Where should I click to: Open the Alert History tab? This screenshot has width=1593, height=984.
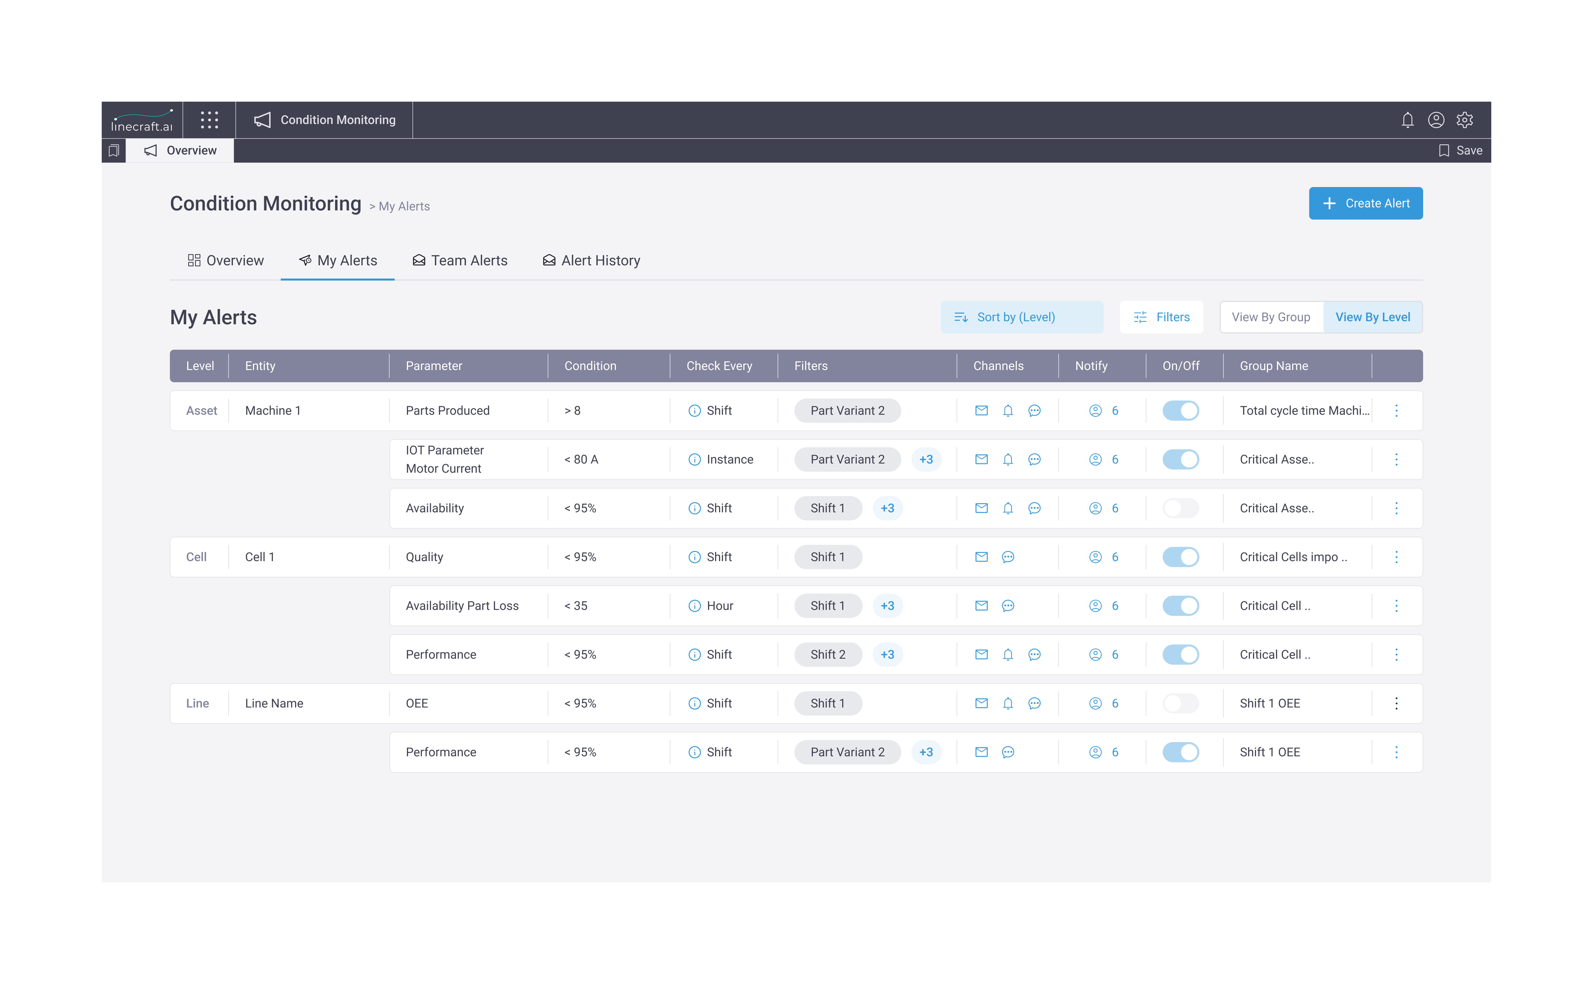pos(591,260)
